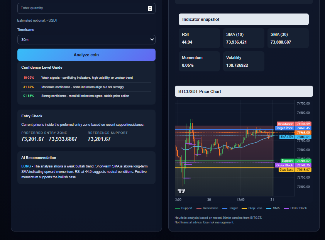Click the LONG recommendation label

coord(26,166)
